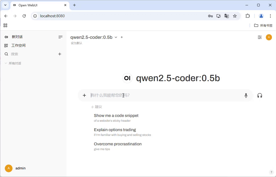Open the qwen2.5-coder:0.5b model selector dropdown
The height and width of the screenshot is (177, 276).
94,37
